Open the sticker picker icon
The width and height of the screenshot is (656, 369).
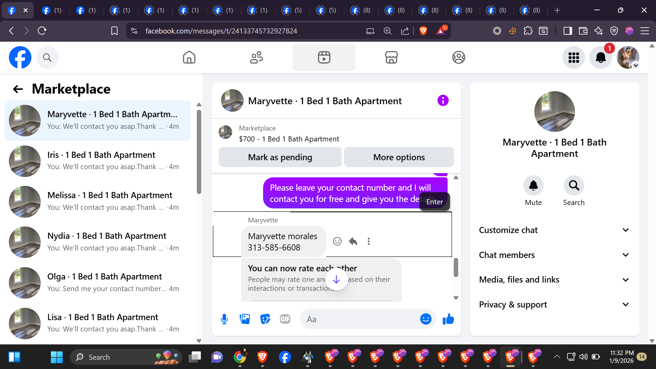coord(265,319)
